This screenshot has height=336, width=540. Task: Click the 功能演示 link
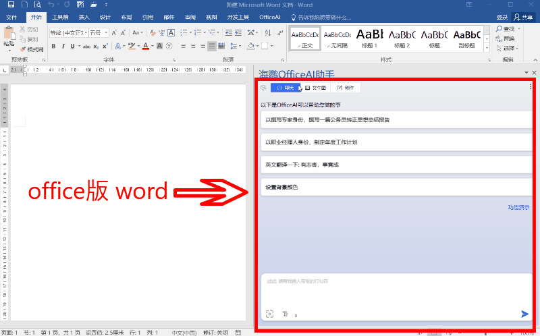click(x=518, y=207)
